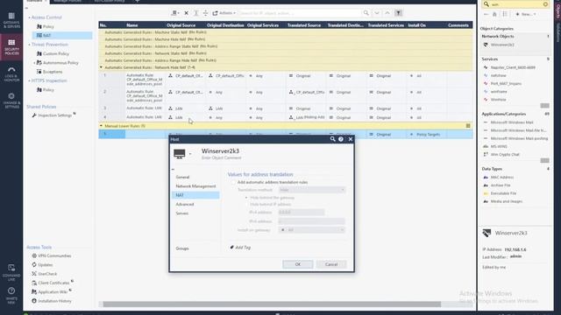Open Exceptions under Threat Prevention
Image resolution: width=561 pixels, height=315 pixels.
[x=49, y=72]
